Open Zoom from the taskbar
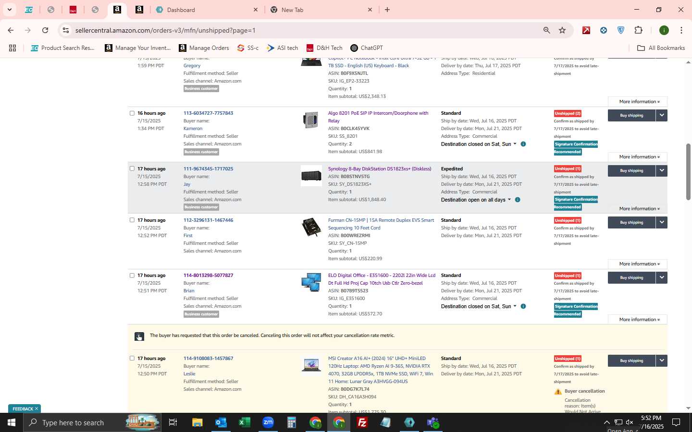Viewport: 692px width, 432px height. pyautogui.click(x=268, y=422)
